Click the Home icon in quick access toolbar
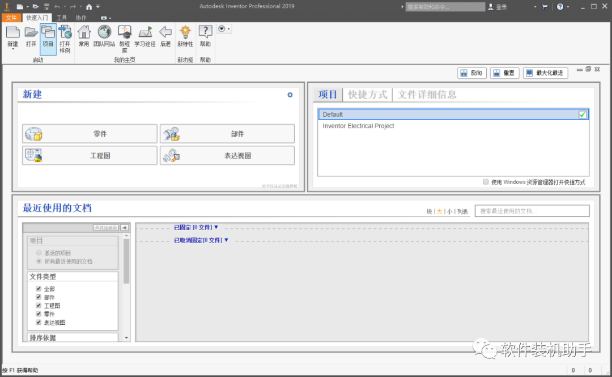The height and width of the screenshot is (377, 612). (x=89, y=7)
